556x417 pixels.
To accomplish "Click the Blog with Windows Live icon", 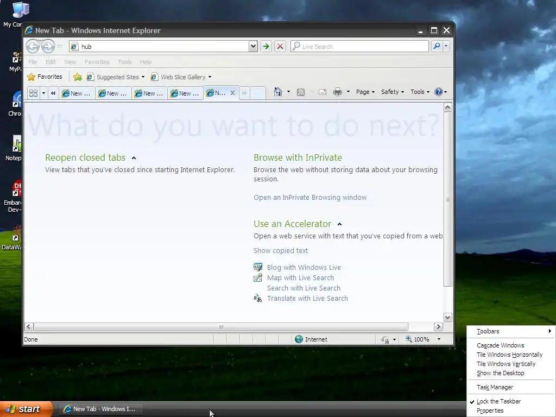I will point(258,267).
